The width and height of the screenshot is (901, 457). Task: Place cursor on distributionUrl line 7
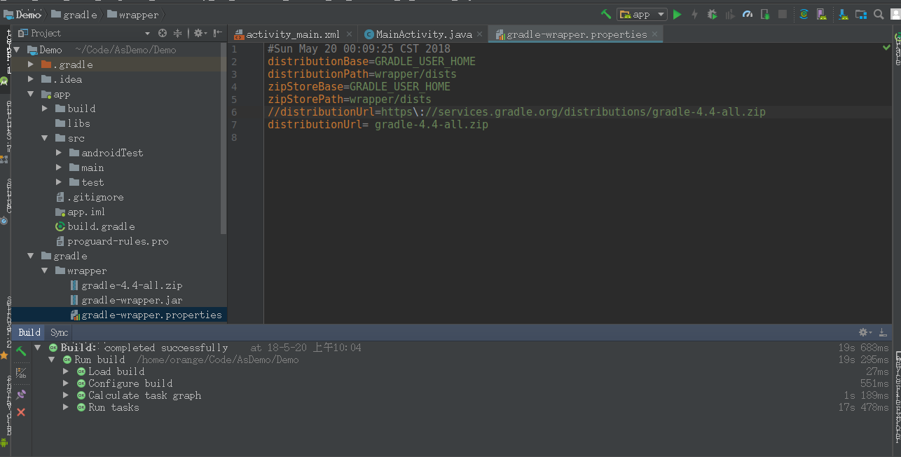pyautogui.click(x=378, y=125)
